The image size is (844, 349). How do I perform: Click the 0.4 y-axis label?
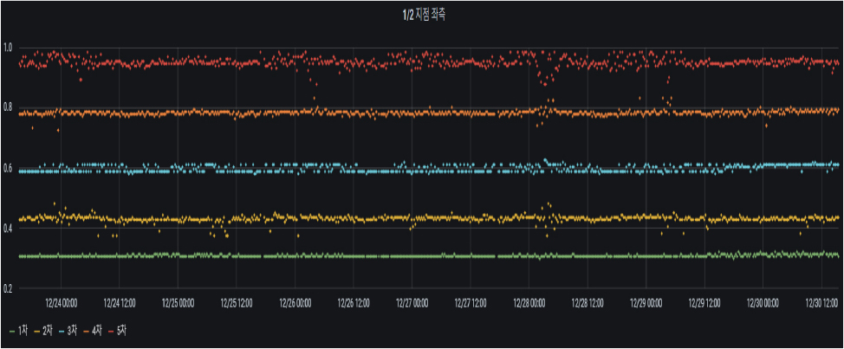coord(10,229)
